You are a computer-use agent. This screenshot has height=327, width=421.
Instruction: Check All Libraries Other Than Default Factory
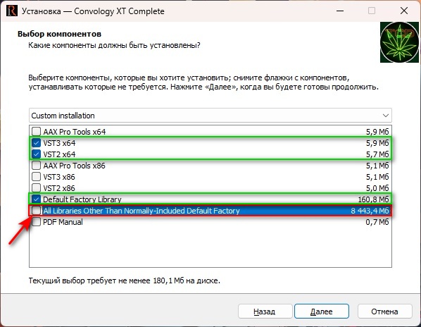pos(36,211)
